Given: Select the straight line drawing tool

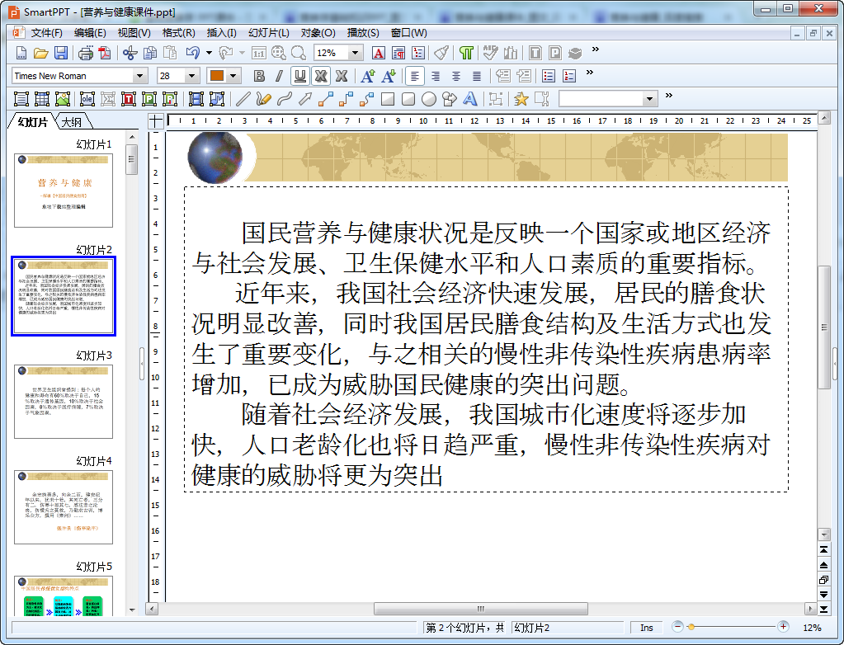Looking at the screenshot, I should click(x=243, y=99).
